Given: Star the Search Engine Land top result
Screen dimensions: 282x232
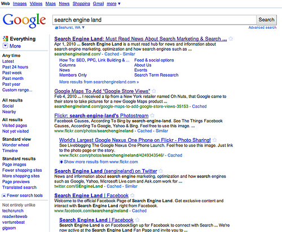Looking at the screenshot, I should click(231, 39).
